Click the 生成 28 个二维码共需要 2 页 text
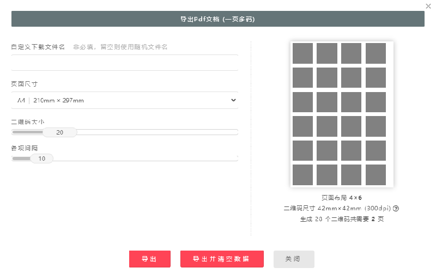This screenshot has width=436, height=280. tap(342, 219)
